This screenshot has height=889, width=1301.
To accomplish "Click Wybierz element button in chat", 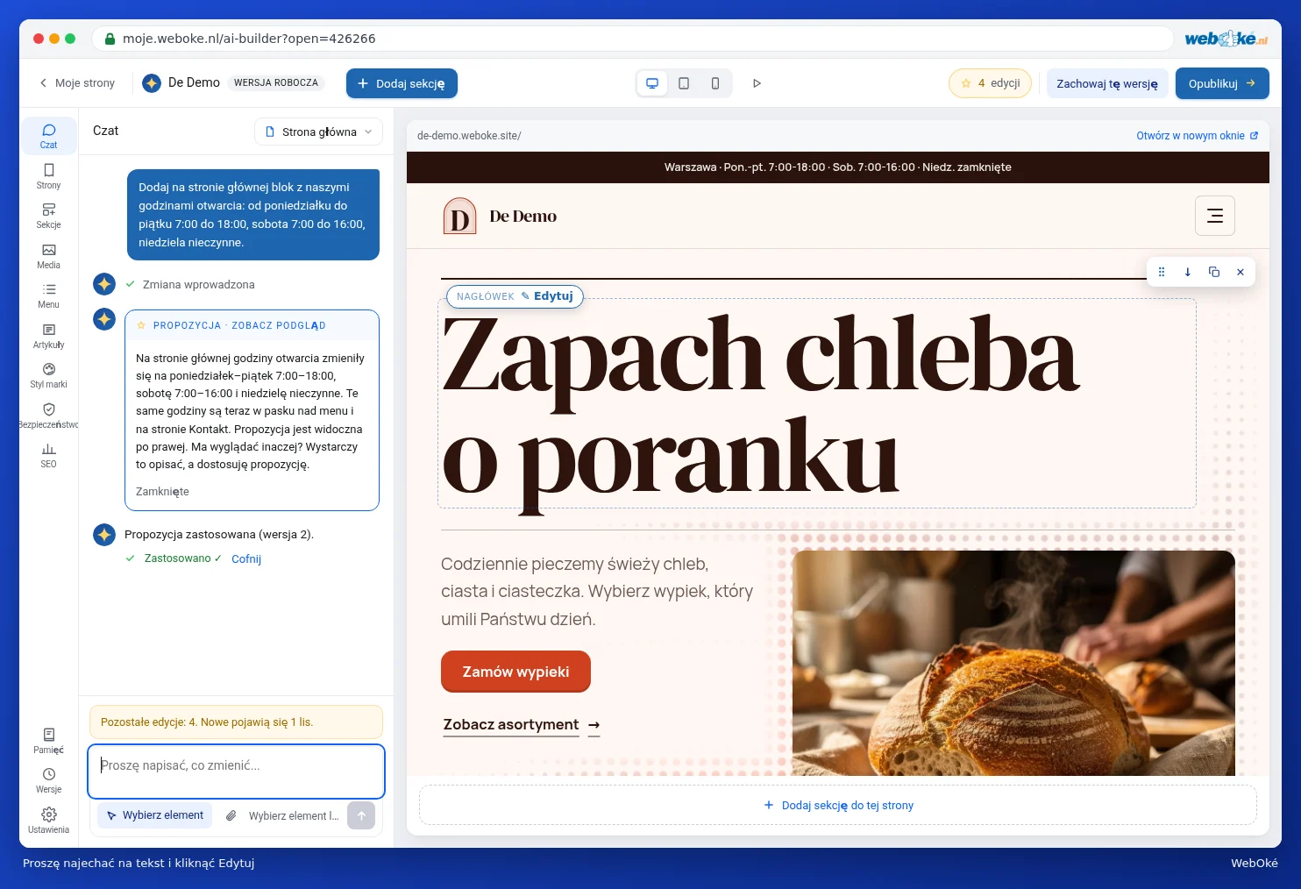I will point(155,815).
